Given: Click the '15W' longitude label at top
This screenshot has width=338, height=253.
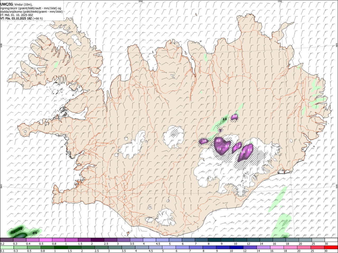Looking at the screenshot, I should 279,1.
